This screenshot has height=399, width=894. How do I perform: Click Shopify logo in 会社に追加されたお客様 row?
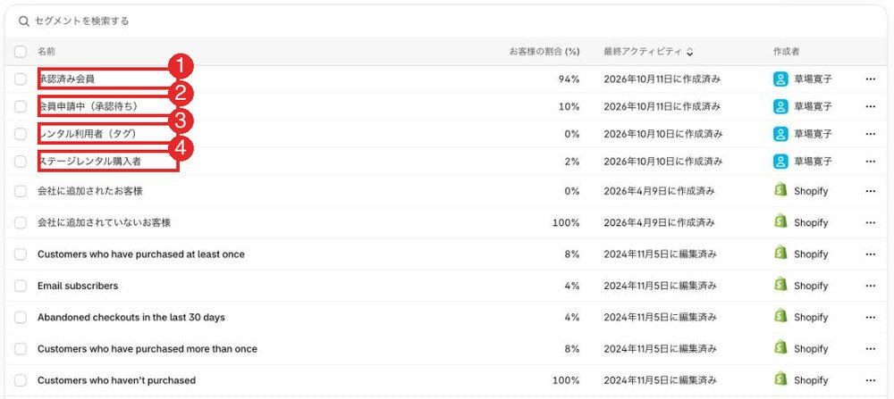click(780, 191)
